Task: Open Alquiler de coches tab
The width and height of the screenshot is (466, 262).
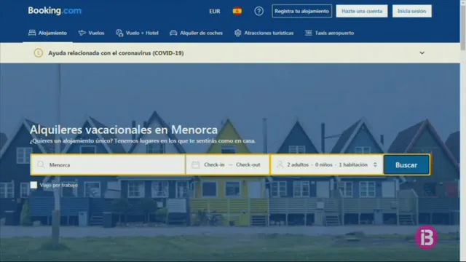Action: pyautogui.click(x=196, y=33)
